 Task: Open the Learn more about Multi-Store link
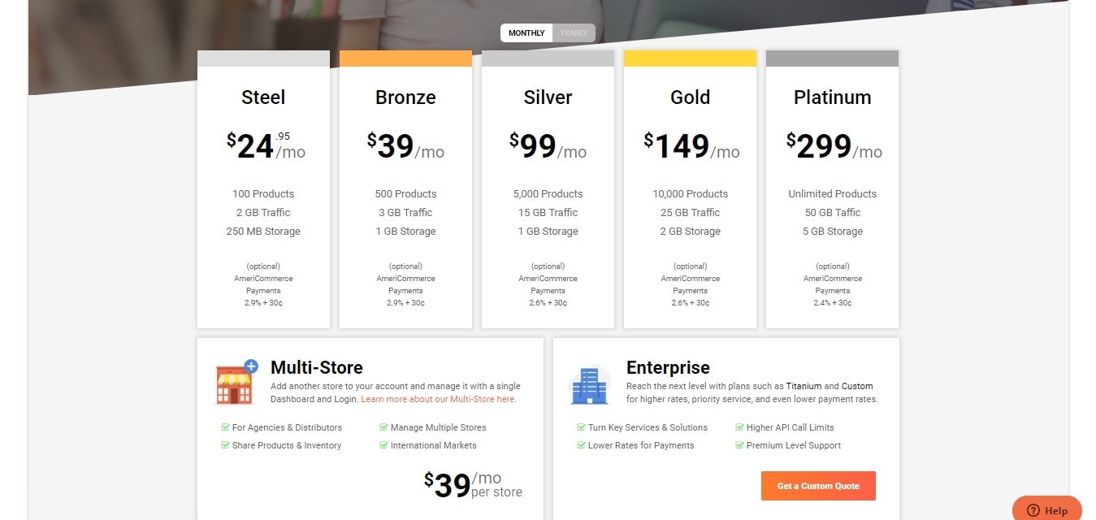(x=439, y=399)
